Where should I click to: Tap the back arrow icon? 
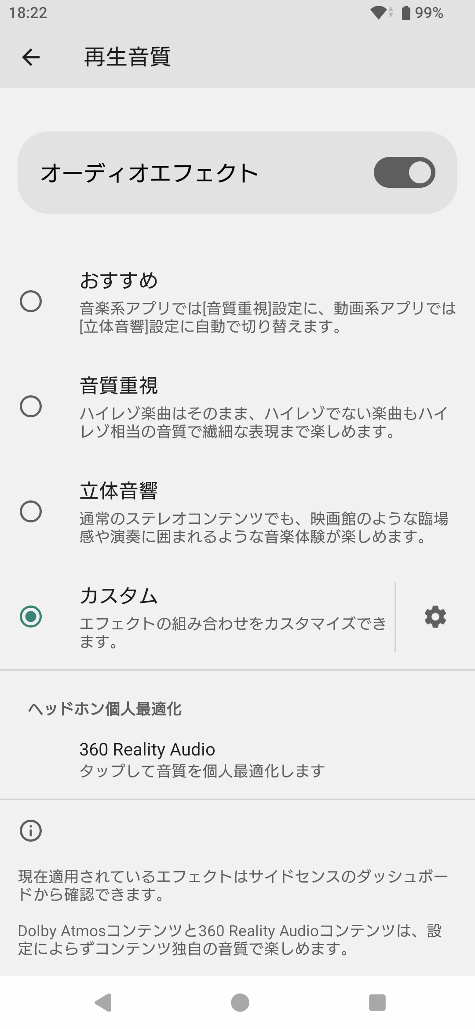click(31, 57)
